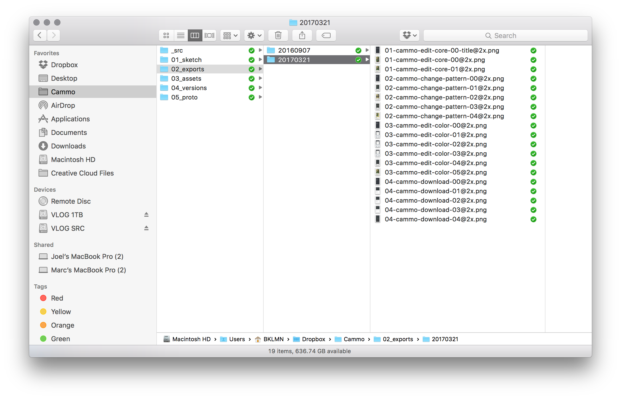
Task: Click the Trash delete toolbar icon
Action: click(278, 35)
